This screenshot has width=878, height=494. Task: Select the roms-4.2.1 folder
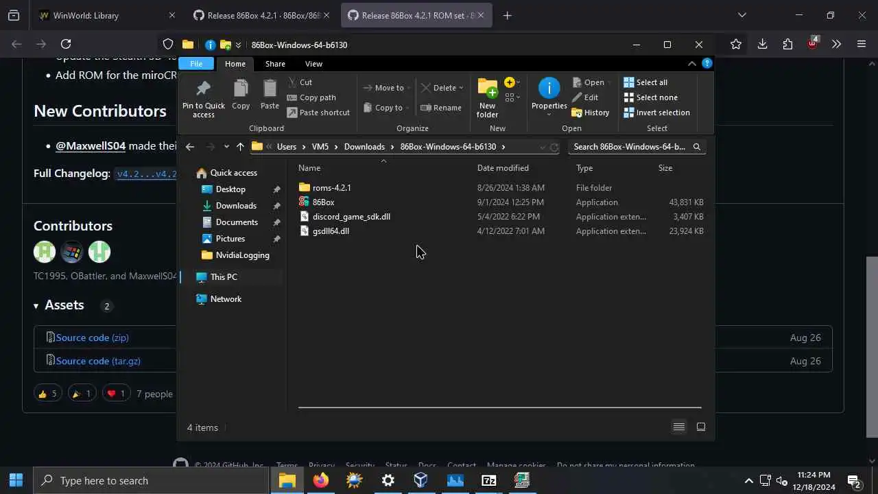point(331,188)
